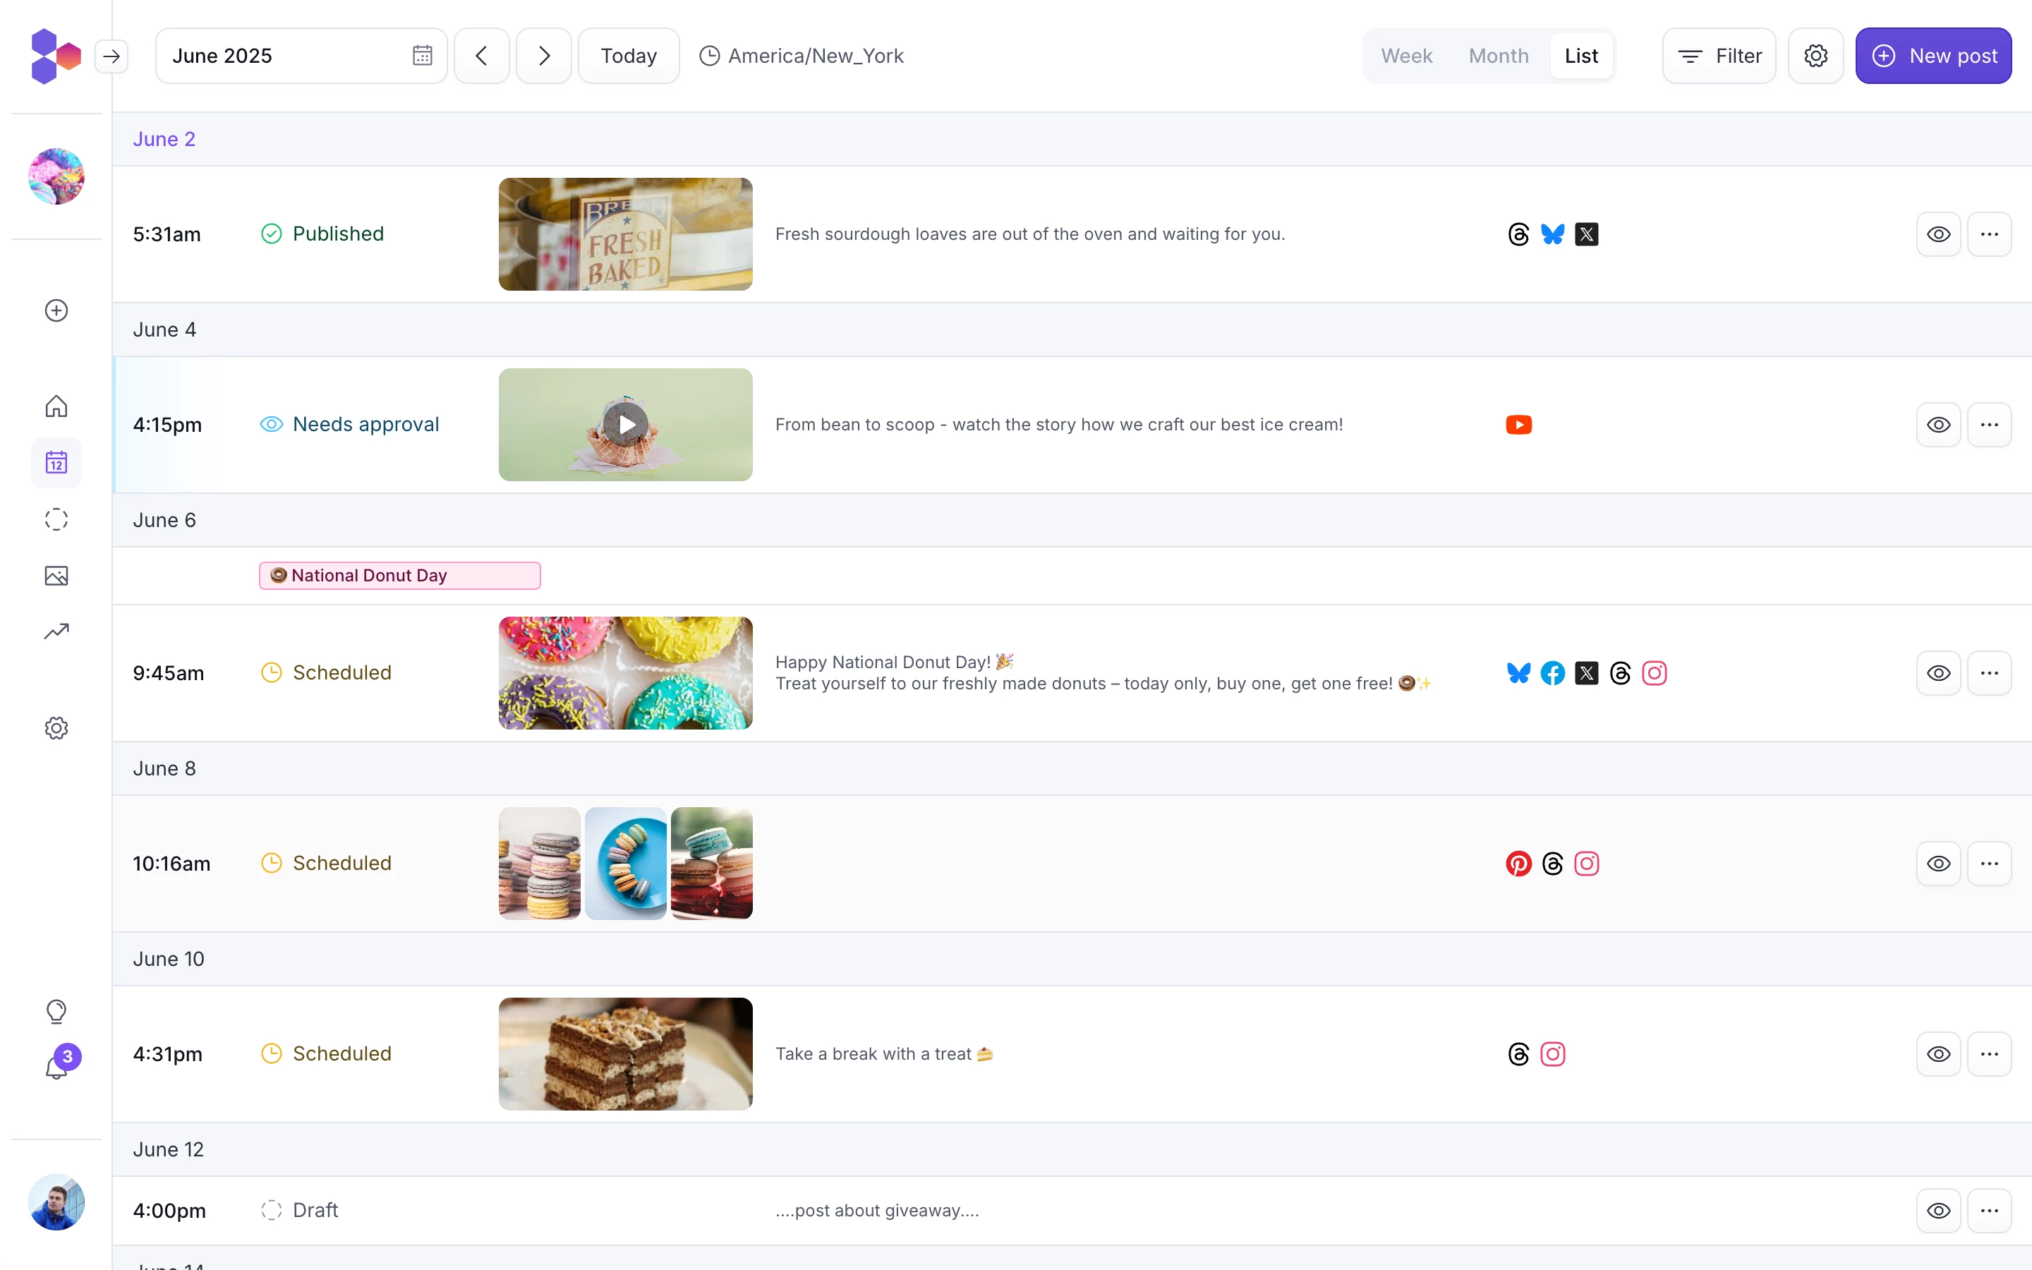2032x1270 pixels.
Task: Click New post button
Action: click(1935, 56)
